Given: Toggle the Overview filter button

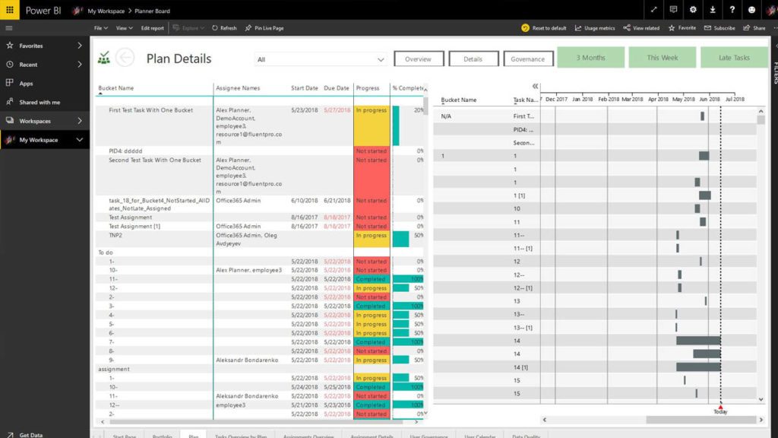Looking at the screenshot, I should coord(419,58).
